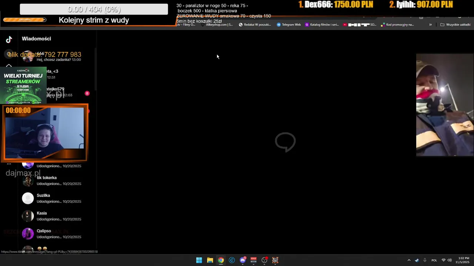Open the Qalipso conversation

[57, 234]
